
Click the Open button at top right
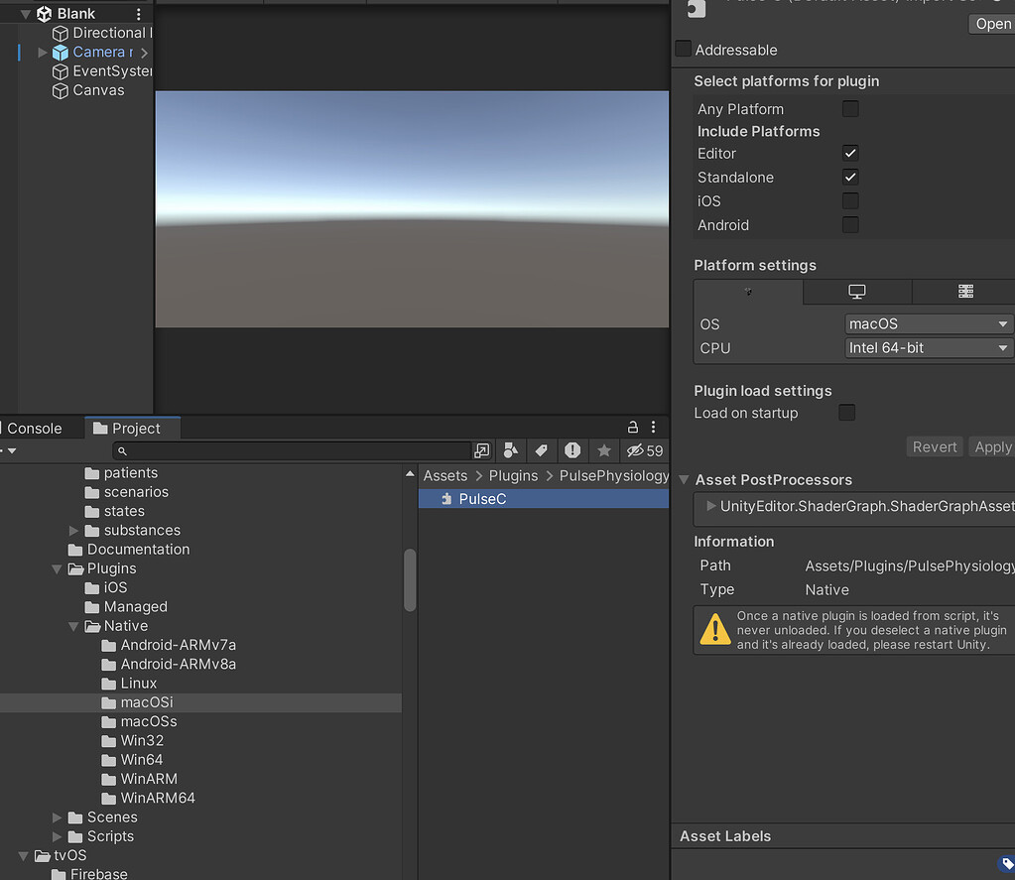989,23
